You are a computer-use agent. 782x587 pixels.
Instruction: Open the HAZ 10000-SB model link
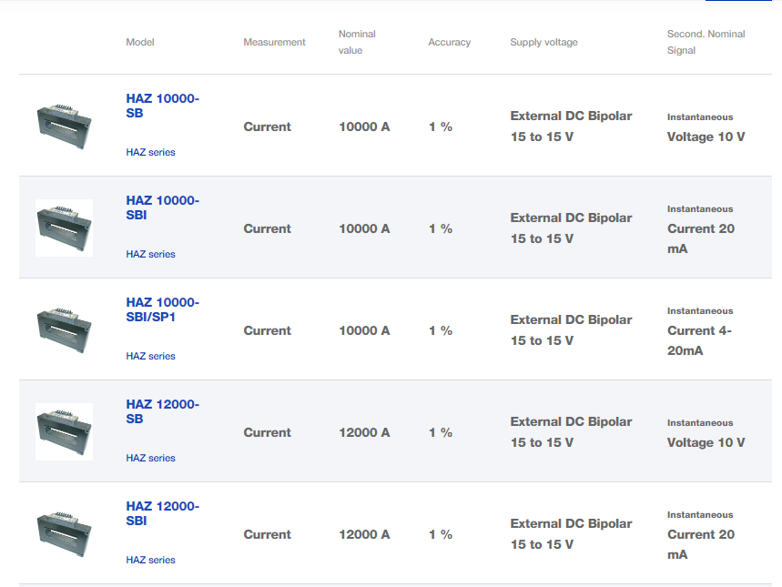(x=162, y=106)
